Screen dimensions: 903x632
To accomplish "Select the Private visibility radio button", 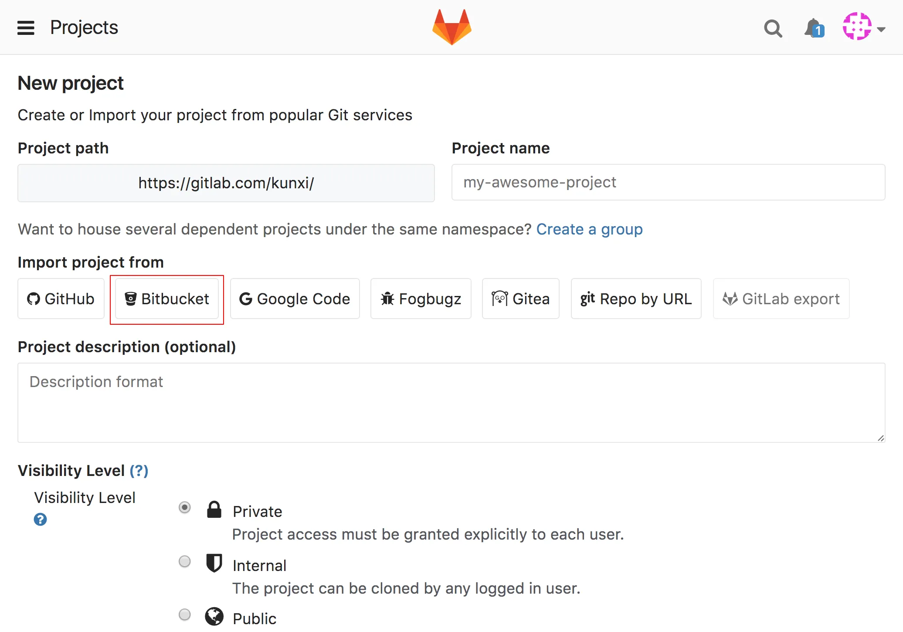I will click(x=185, y=507).
